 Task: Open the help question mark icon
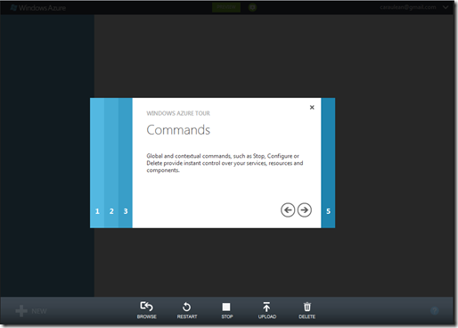[x=435, y=311]
